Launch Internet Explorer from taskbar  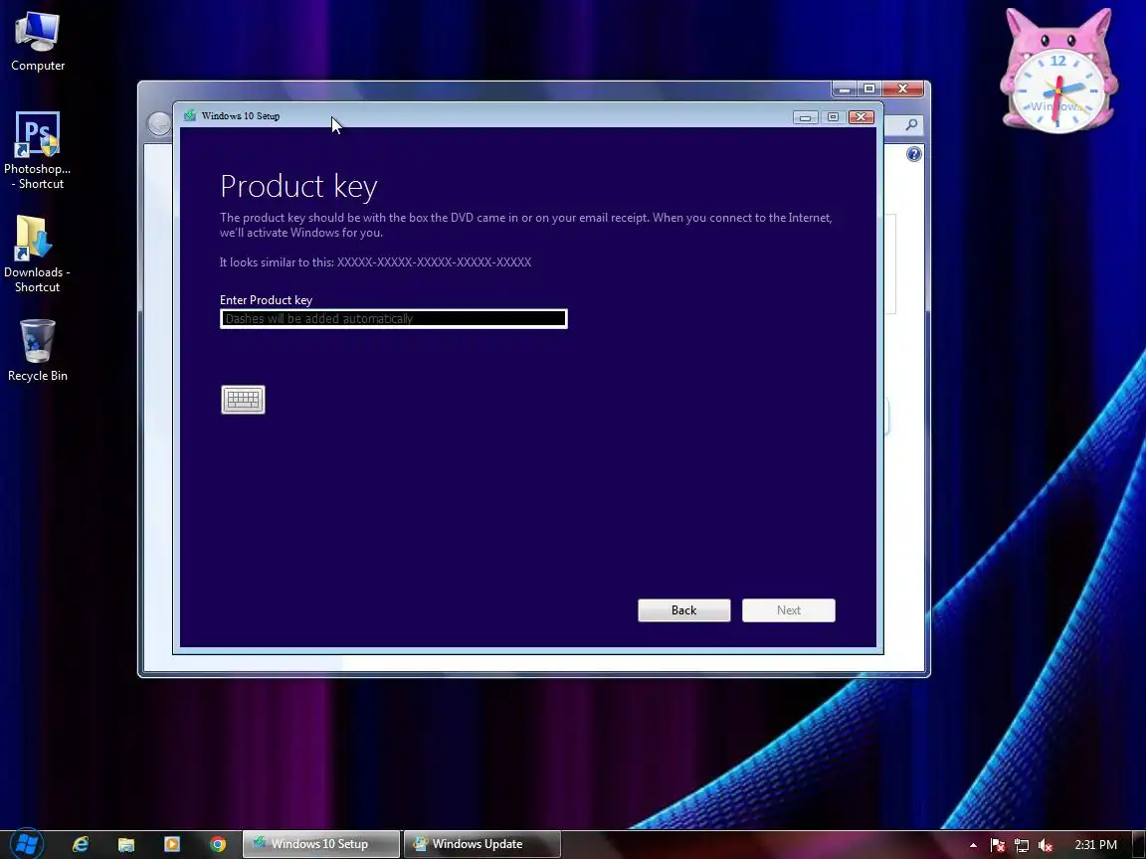81,844
